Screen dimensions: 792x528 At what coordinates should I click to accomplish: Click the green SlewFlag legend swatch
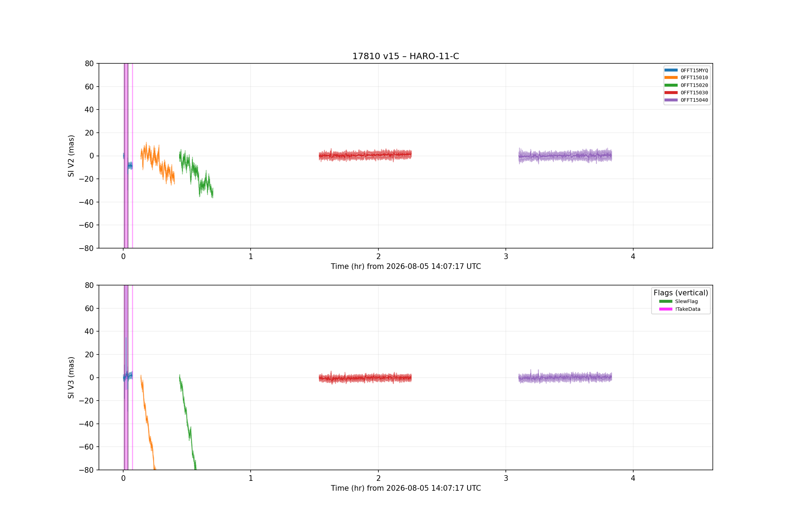(666, 301)
